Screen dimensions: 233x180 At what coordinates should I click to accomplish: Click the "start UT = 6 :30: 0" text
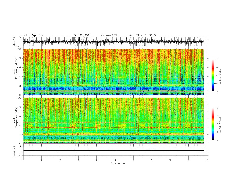pyautogui.click(x=142, y=35)
